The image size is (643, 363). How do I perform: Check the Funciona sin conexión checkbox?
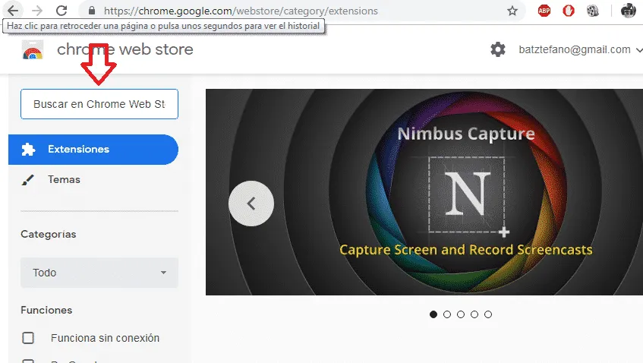pyautogui.click(x=28, y=338)
